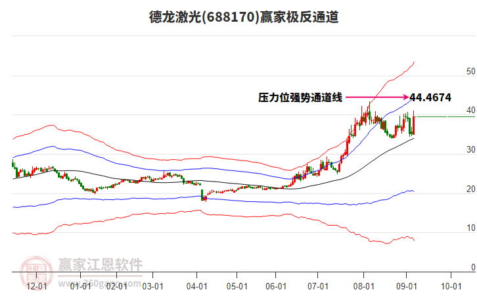Image resolution: width=477 pixels, height=296 pixels.
Task: Click the y-axis value 30
Action: click(470, 149)
